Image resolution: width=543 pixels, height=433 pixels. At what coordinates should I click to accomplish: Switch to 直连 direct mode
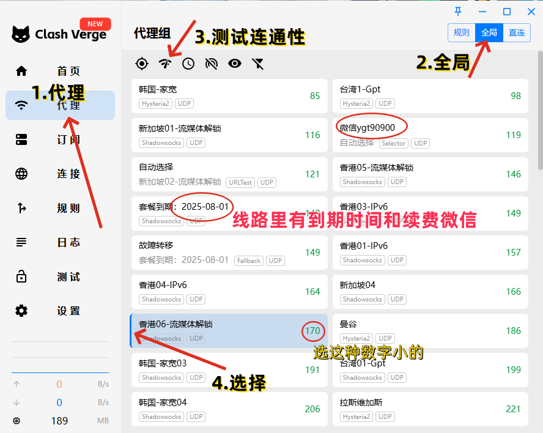(x=517, y=33)
